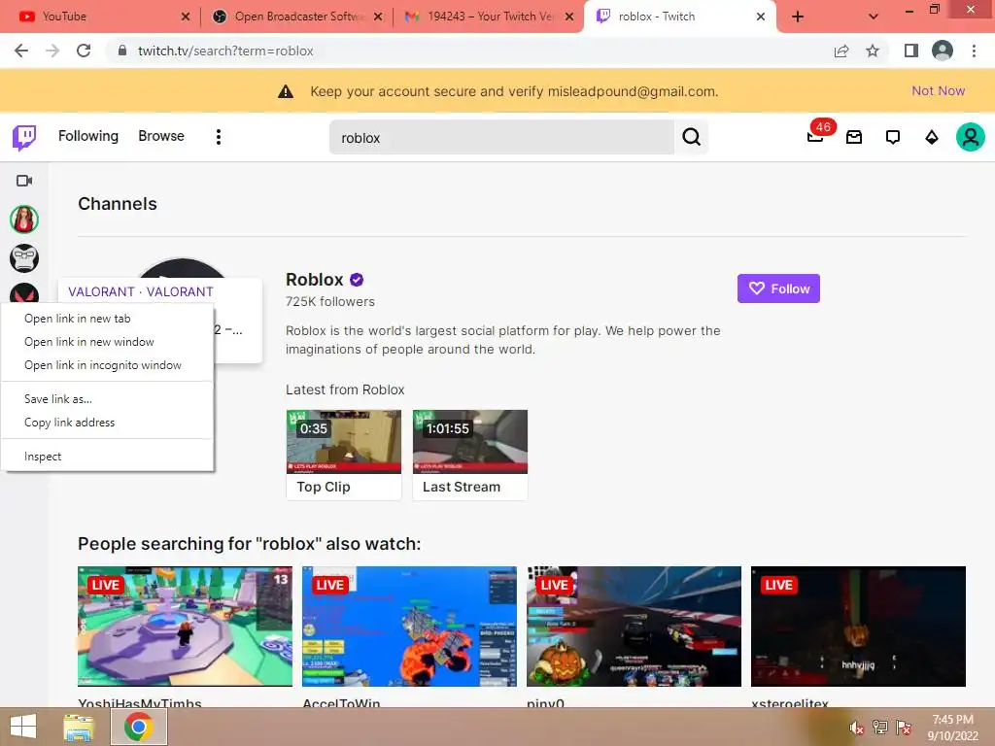Open AccelToWin live stream thumbnail
995x746 pixels.
tap(409, 627)
